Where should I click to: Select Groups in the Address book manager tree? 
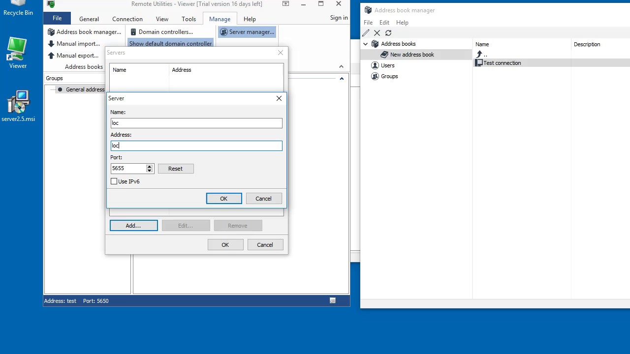coord(384,76)
